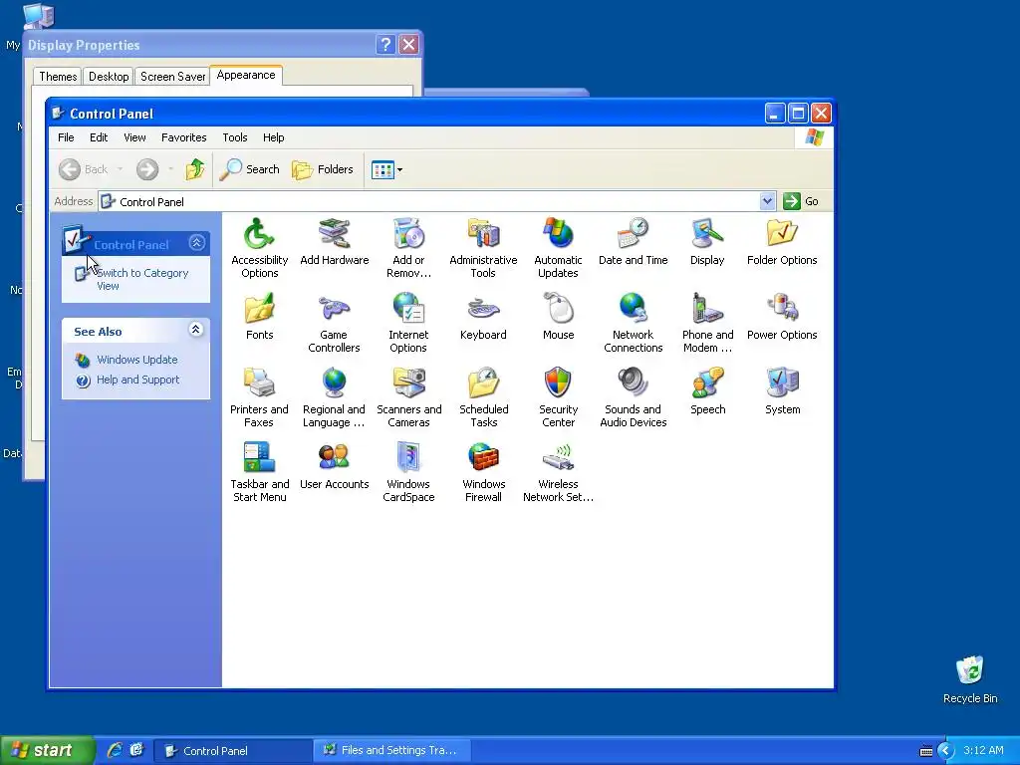The width and height of the screenshot is (1020, 765).
Task: Select the Mouse icon
Action: (558, 317)
